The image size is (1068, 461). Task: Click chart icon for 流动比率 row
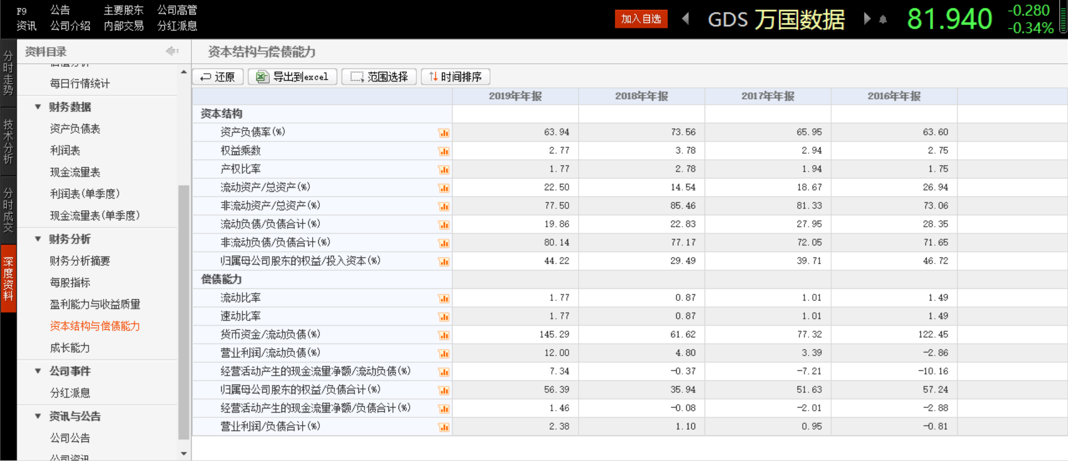(x=444, y=298)
